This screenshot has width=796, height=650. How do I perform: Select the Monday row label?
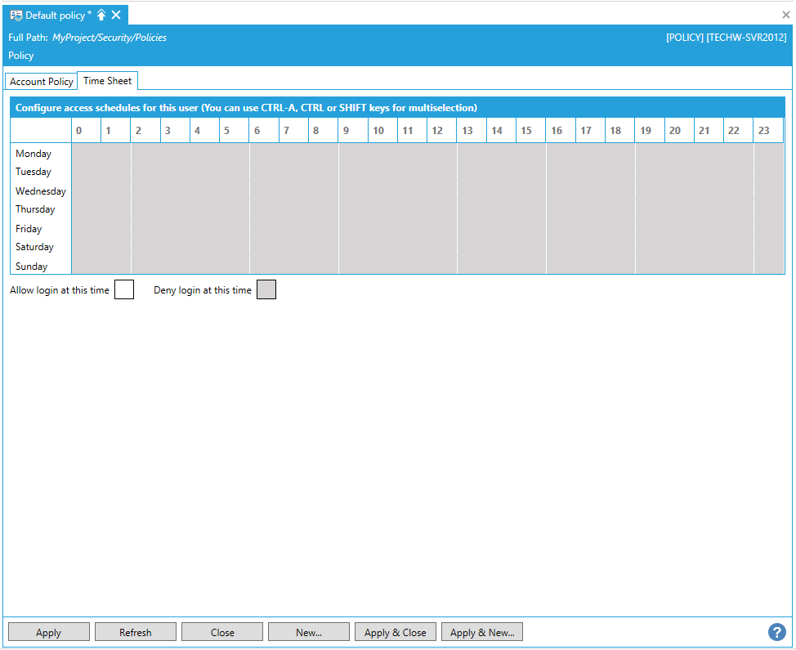[x=34, y=154]
